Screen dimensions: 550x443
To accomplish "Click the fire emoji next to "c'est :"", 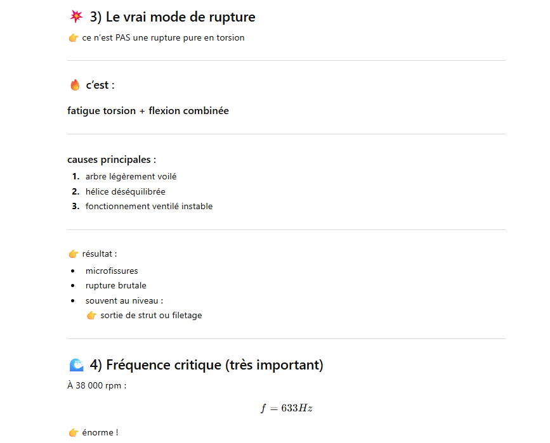I will click(x=75, y=85).
